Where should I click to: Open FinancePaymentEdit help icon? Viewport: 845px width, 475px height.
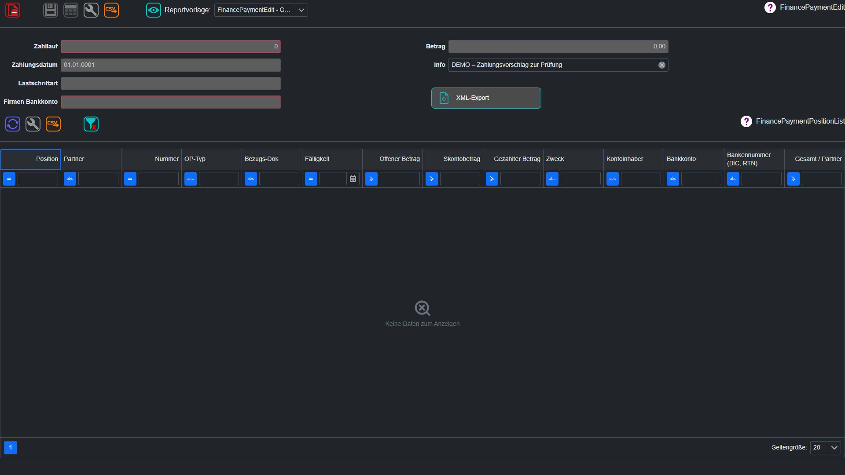point(770,7)
